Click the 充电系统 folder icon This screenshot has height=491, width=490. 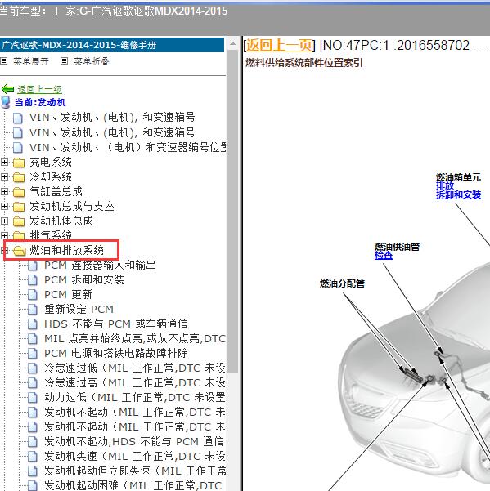19,163
